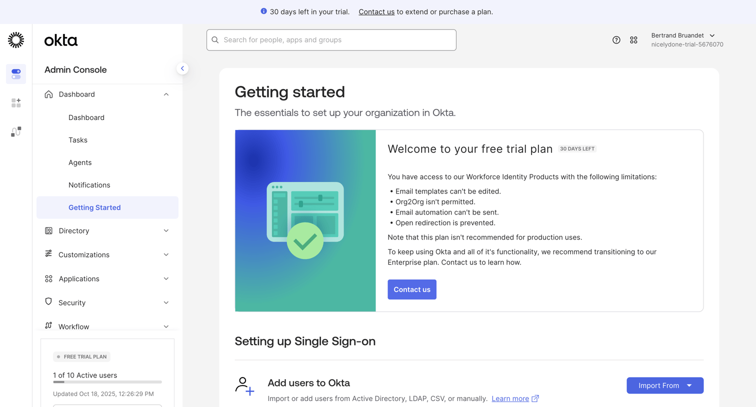Click the Email templates can't be edited bullet

click(448, 191)
